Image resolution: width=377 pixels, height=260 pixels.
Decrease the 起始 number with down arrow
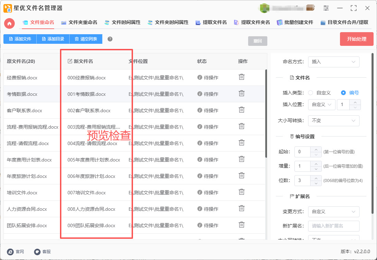[x=316, y=154]
